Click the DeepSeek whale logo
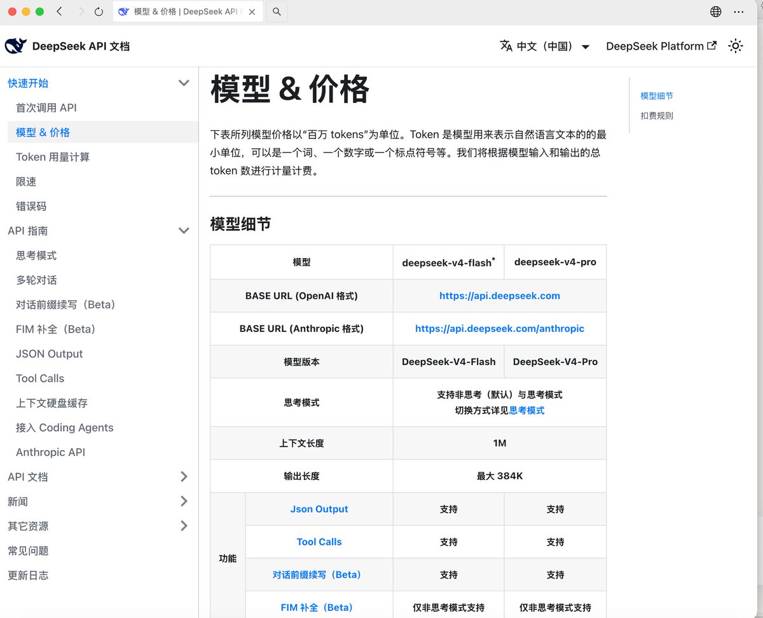 (15, 45)
